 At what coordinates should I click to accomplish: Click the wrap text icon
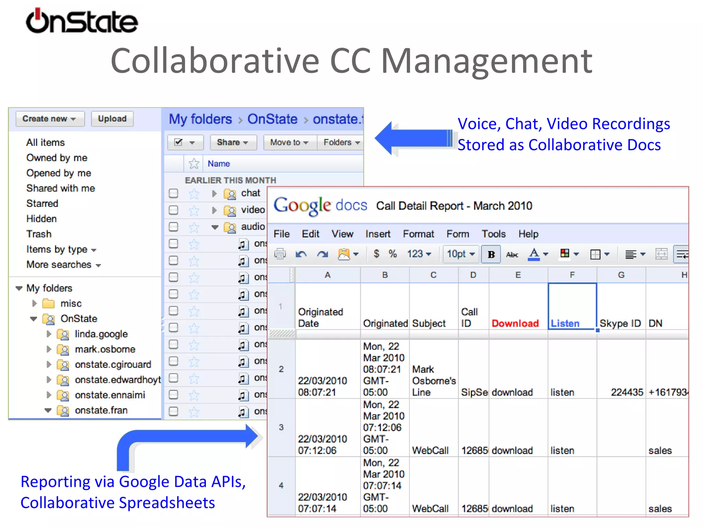click(x=682, y=254)
